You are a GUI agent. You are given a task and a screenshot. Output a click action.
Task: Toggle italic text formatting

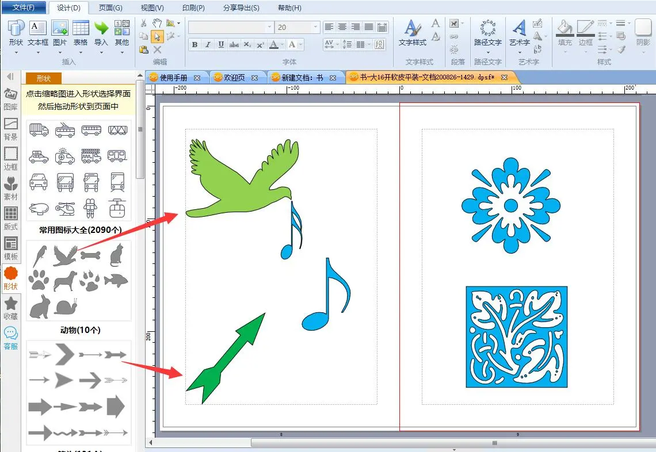click(x=207, y=45)
